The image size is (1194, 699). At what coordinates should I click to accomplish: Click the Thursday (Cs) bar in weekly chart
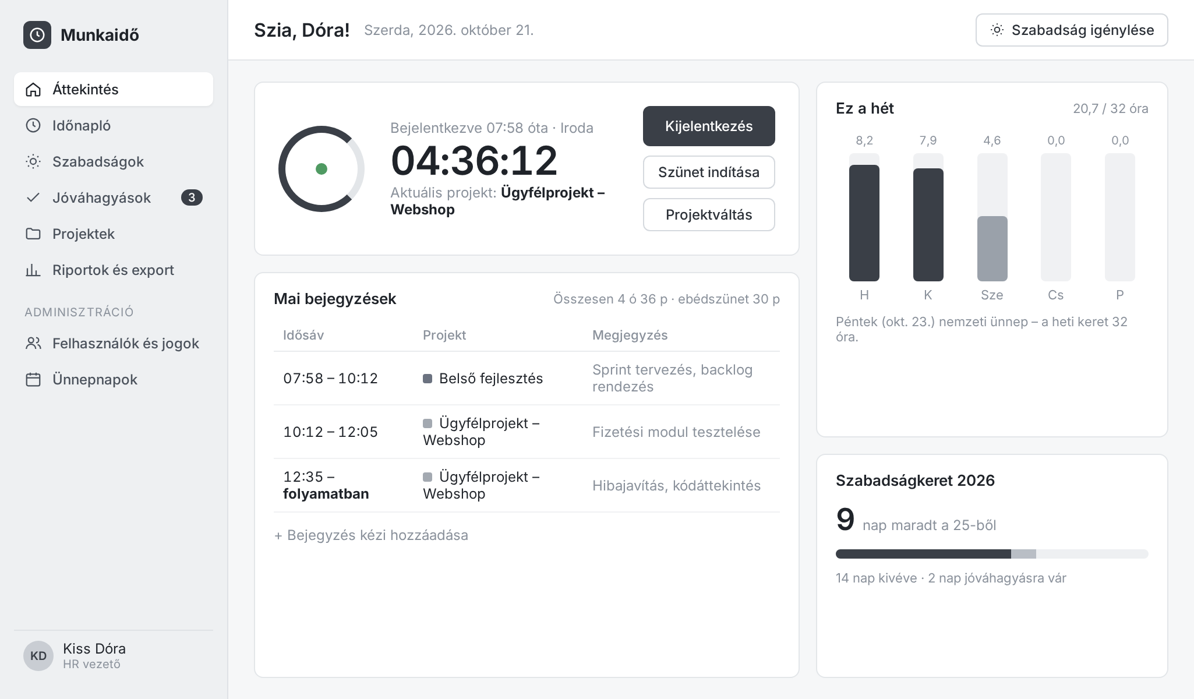coord(1056,217)
